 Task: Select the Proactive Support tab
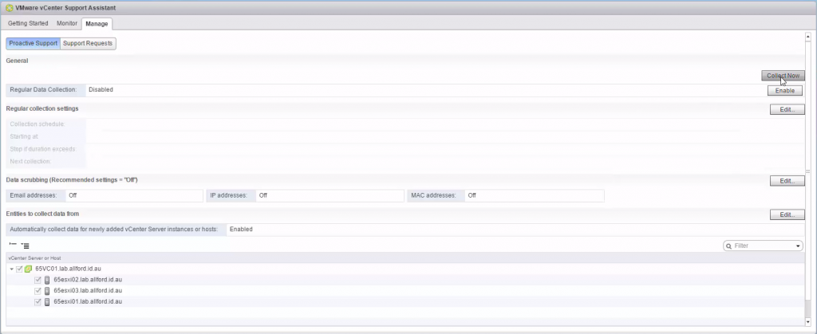click(34, 43)
